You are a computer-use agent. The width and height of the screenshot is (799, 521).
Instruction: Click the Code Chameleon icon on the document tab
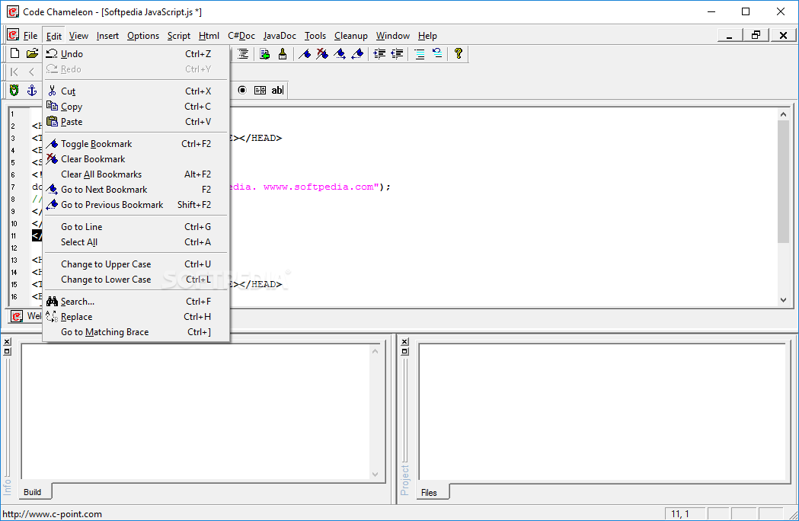pyautogui.click(x=17, y=316)
